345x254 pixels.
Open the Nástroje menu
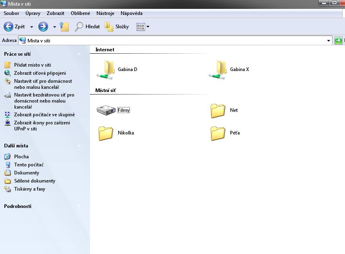(x=105, y=13)
